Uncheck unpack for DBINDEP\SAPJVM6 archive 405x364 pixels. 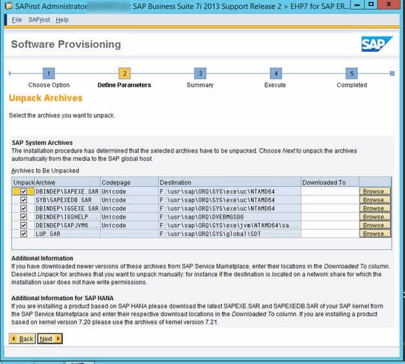point(23,226)
